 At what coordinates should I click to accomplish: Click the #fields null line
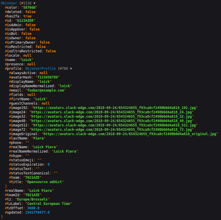(22, 95)
